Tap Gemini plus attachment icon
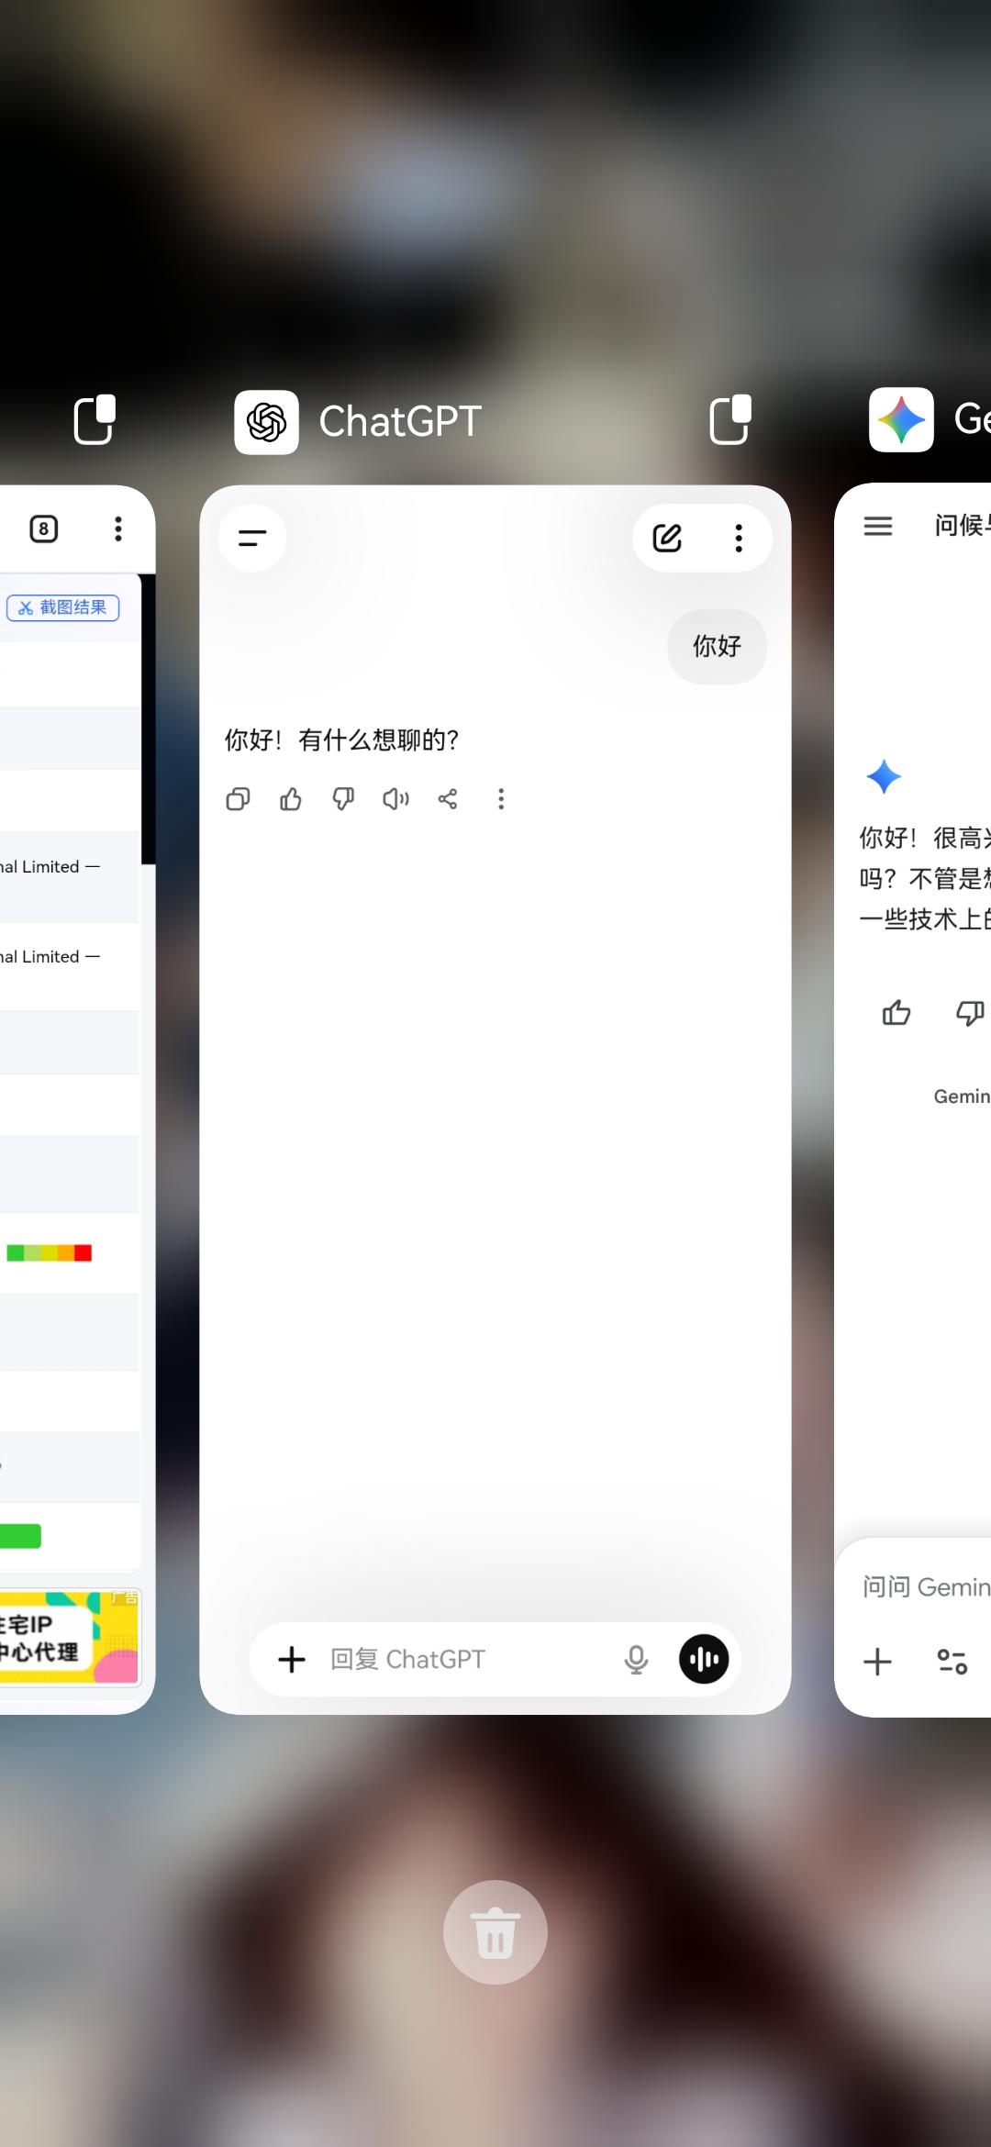 click(877, 1662)
